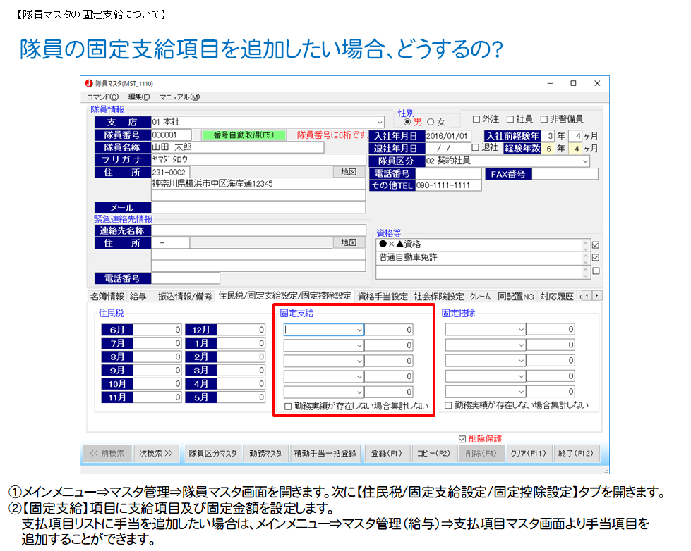Open the 社会保険設定 tab

click(x=438, y=297)
